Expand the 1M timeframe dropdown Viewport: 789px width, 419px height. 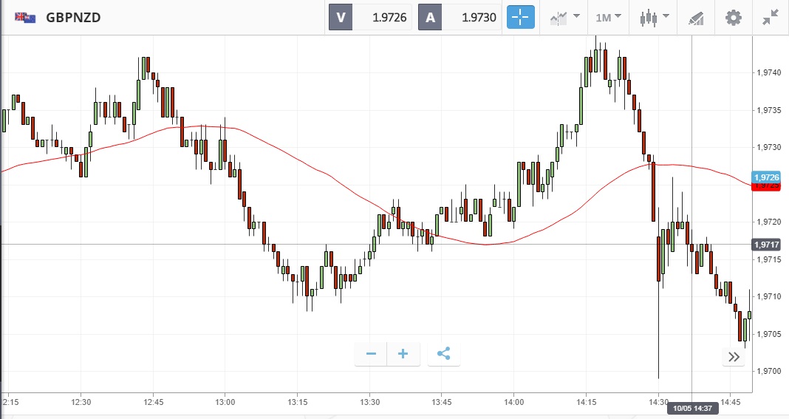[x=608, y=17]
